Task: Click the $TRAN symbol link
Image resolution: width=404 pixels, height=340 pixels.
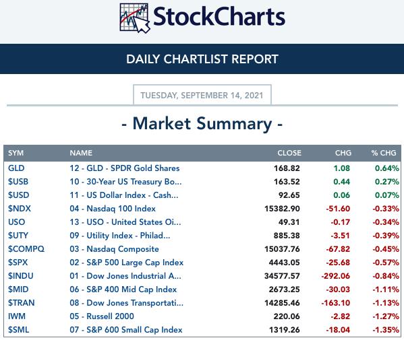Action: pyautogui.click(x=21, y=303)
